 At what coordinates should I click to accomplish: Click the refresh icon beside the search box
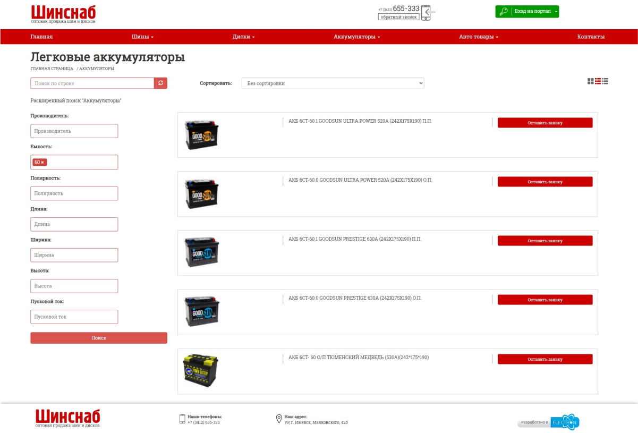pyautogui.click(x=160, y=83)
